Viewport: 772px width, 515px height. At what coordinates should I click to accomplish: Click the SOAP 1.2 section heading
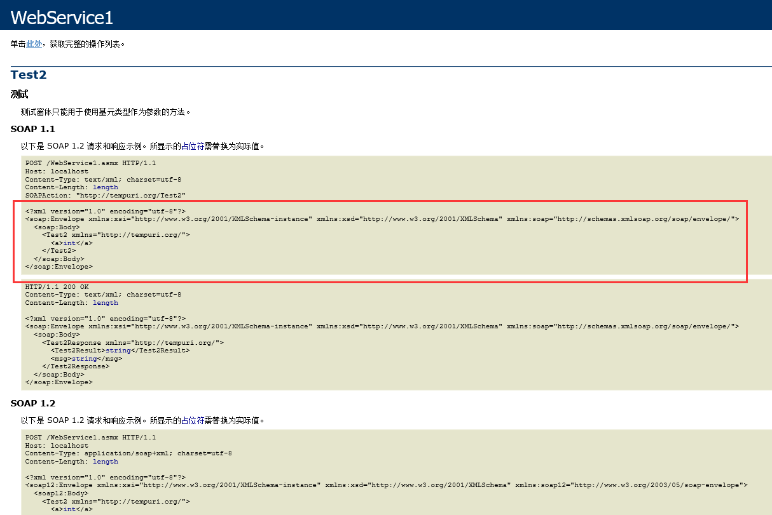[32, 403]
